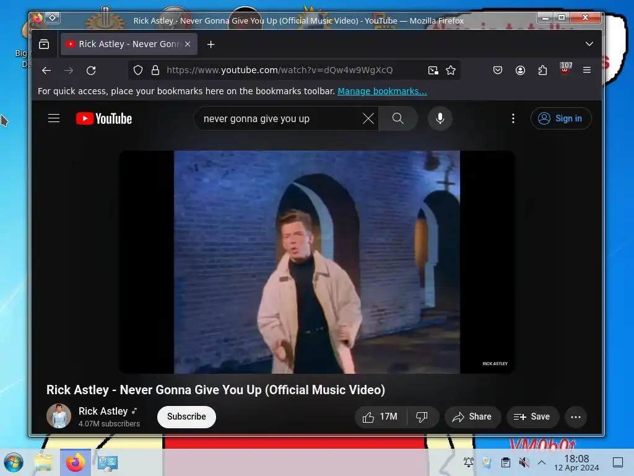Open the Share video dialog
Screen dimensions: 634x476
tap(472, 417)
